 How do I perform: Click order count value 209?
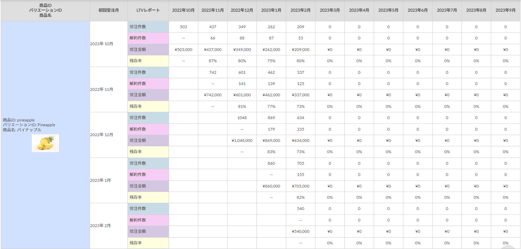point(300,27)
